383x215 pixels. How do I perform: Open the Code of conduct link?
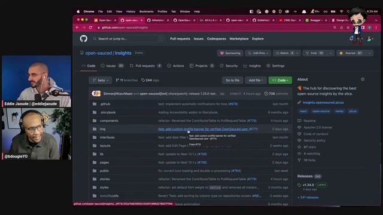coord(316,134)
